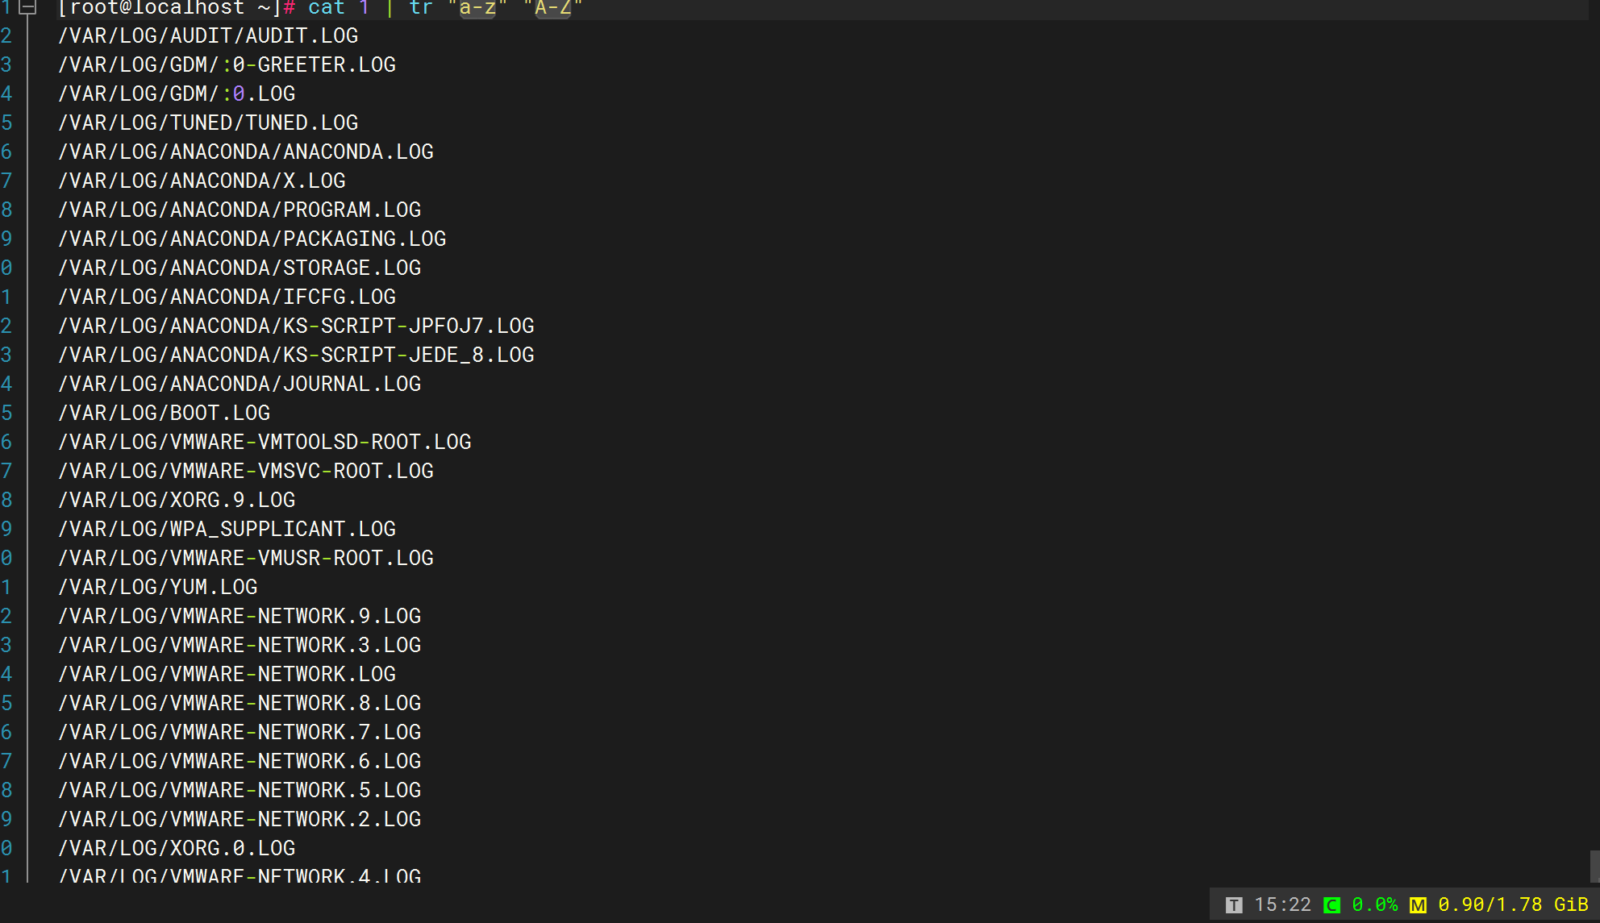Click the gray T time icon
This screenshot has height=923, width=1600.
coord(1234,905)
